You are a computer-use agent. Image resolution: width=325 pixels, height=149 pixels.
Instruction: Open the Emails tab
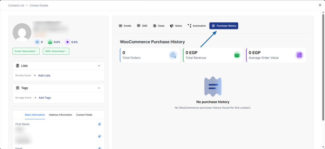point(125,26)
